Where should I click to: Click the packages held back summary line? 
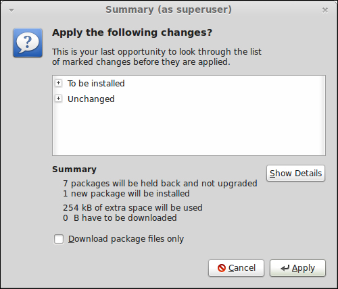point(160,184)
